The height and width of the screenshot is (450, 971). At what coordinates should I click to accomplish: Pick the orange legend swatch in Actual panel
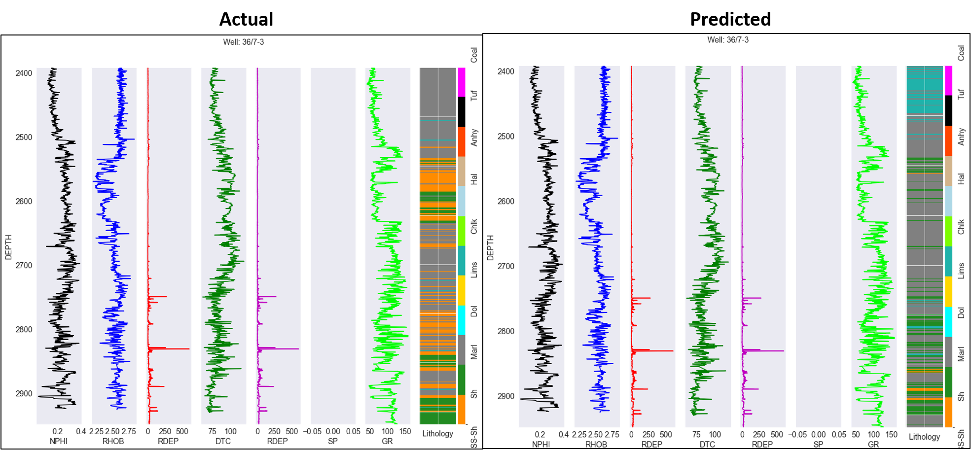click(462, 410)
